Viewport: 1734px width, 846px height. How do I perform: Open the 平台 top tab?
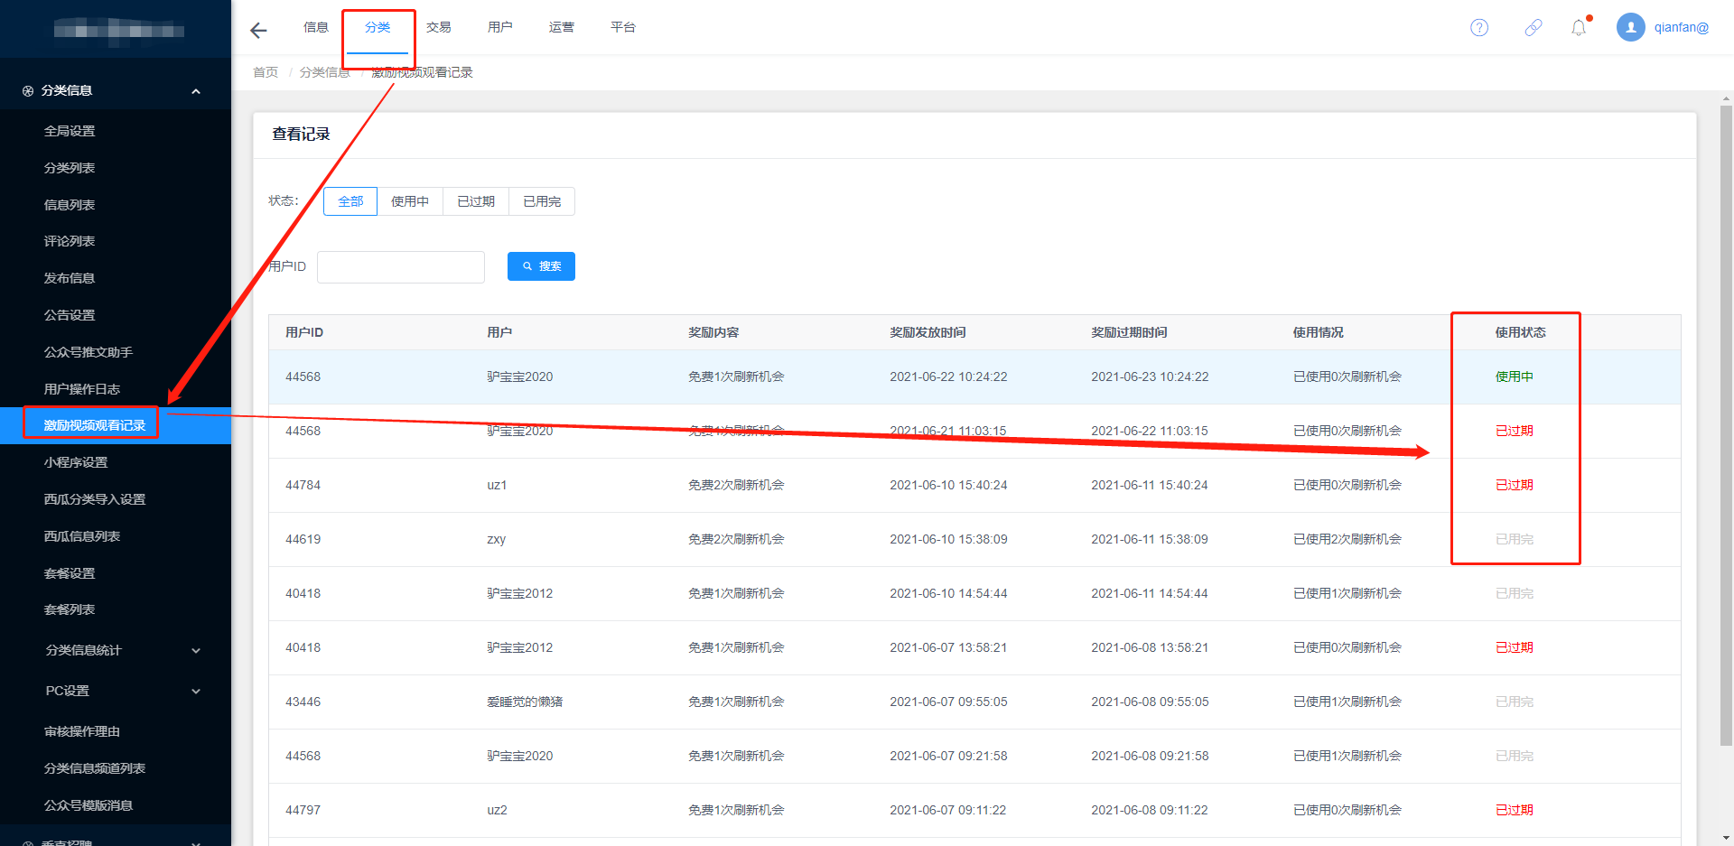(623, 27)
